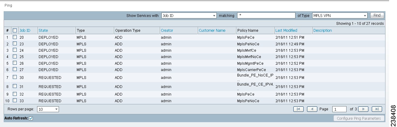Click the Configure Ping Parameters button
The image size is (397, 127).
pyautogui.click(x=359, y=118)
